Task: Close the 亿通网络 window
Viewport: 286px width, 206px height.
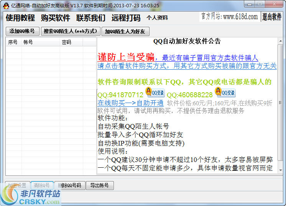Action: pyautogui.click(x=274, y=4)
